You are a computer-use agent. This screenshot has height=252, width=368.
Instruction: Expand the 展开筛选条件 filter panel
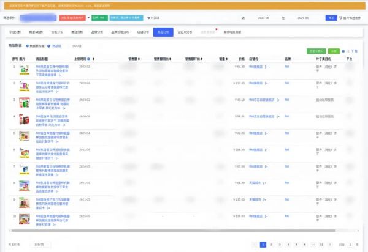[351, 18]
